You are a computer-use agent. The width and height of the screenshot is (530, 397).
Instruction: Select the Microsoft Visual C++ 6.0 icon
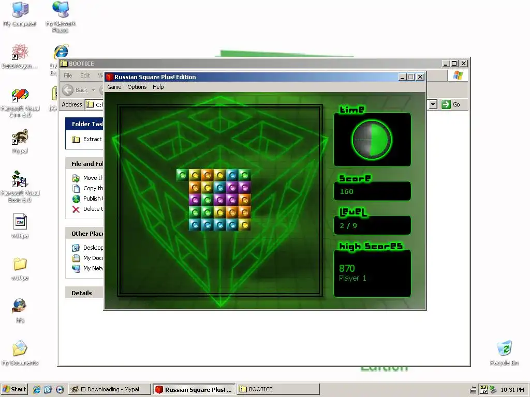pyautogui.click(x=20, y=103)
